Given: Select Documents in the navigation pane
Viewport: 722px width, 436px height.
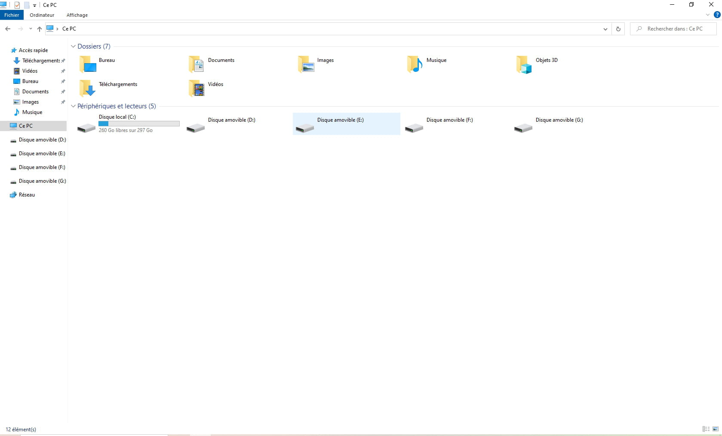Looking at the screenshot, I should coord(35,92).
